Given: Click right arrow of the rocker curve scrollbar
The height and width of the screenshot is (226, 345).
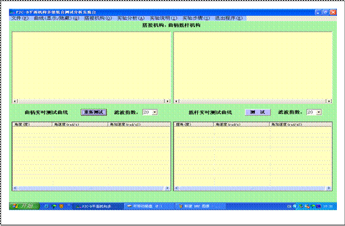Looking at the screenshot, I should (x=329, y=102).
